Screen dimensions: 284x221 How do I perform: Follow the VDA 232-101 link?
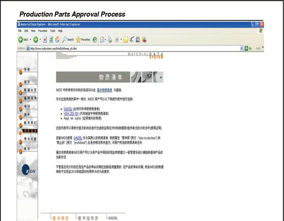[71, 114]
